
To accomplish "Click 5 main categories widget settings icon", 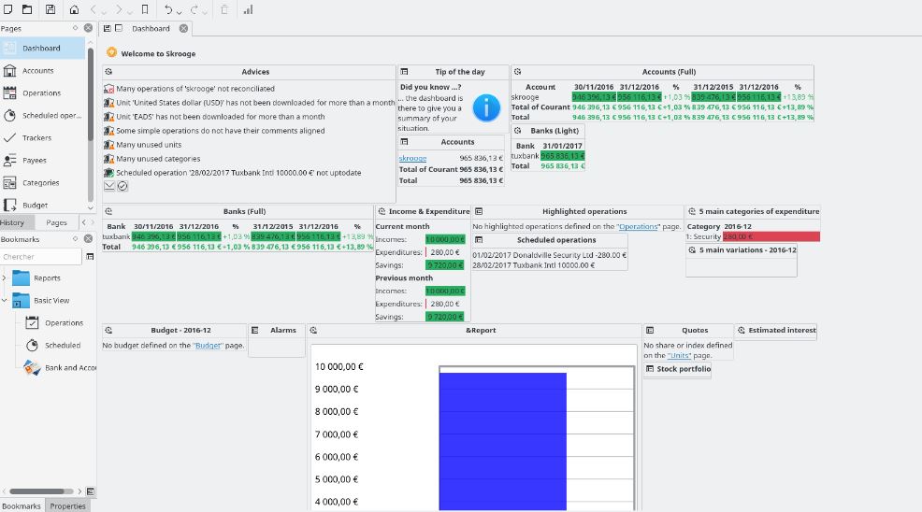I will tap(692, 211).
